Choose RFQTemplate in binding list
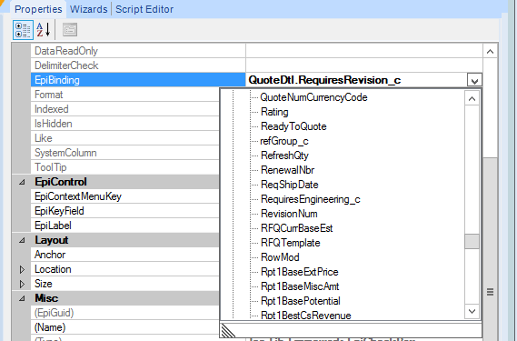Image resolution: width=517 pixels, height=341 pixels. point(290,243)
